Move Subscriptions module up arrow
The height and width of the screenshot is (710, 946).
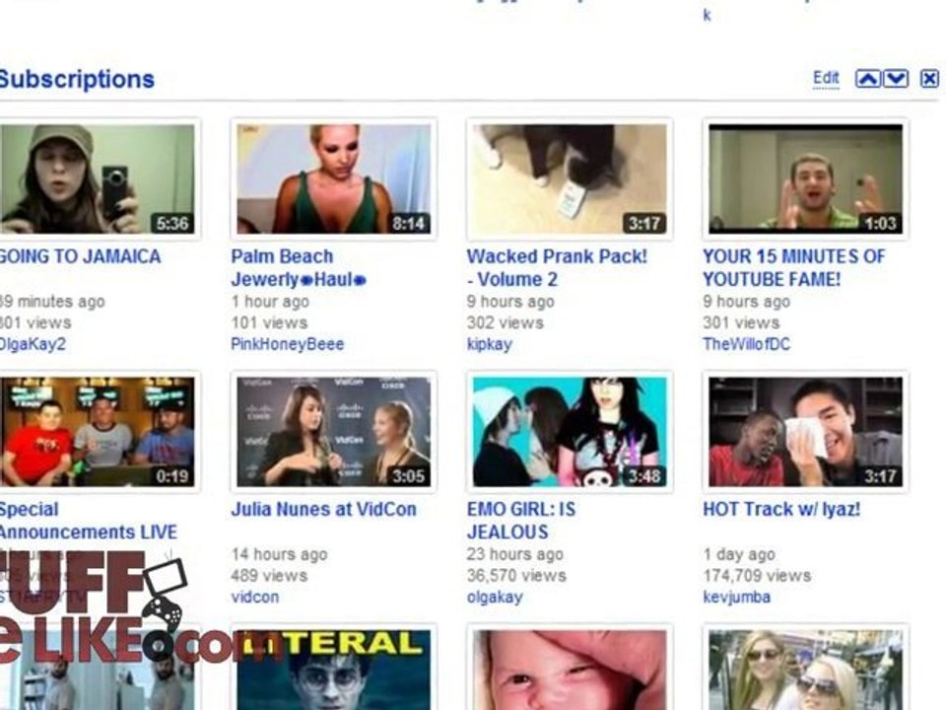coord(867,79)
